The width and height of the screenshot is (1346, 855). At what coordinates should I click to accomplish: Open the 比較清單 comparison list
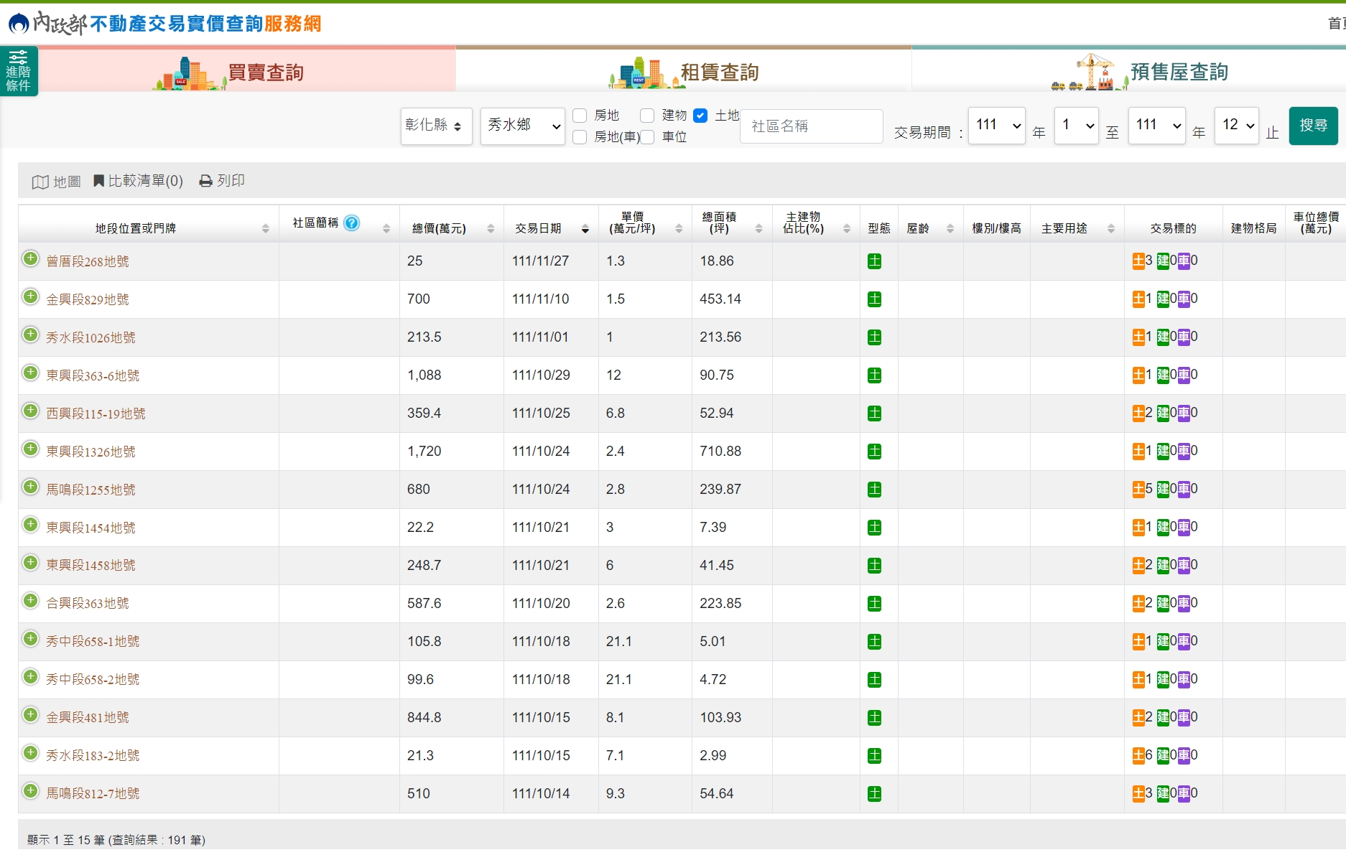[139, 181]
